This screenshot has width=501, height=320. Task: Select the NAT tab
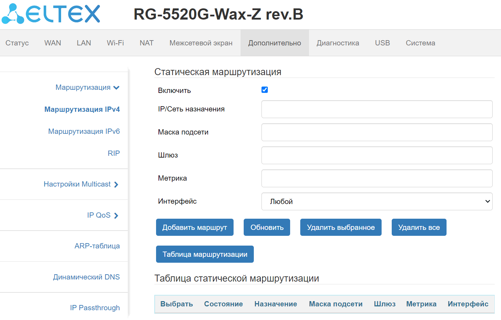coord(147,43)
